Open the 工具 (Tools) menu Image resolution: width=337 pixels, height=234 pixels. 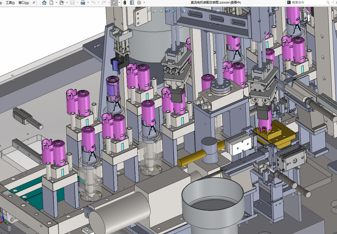coord(10,3)
